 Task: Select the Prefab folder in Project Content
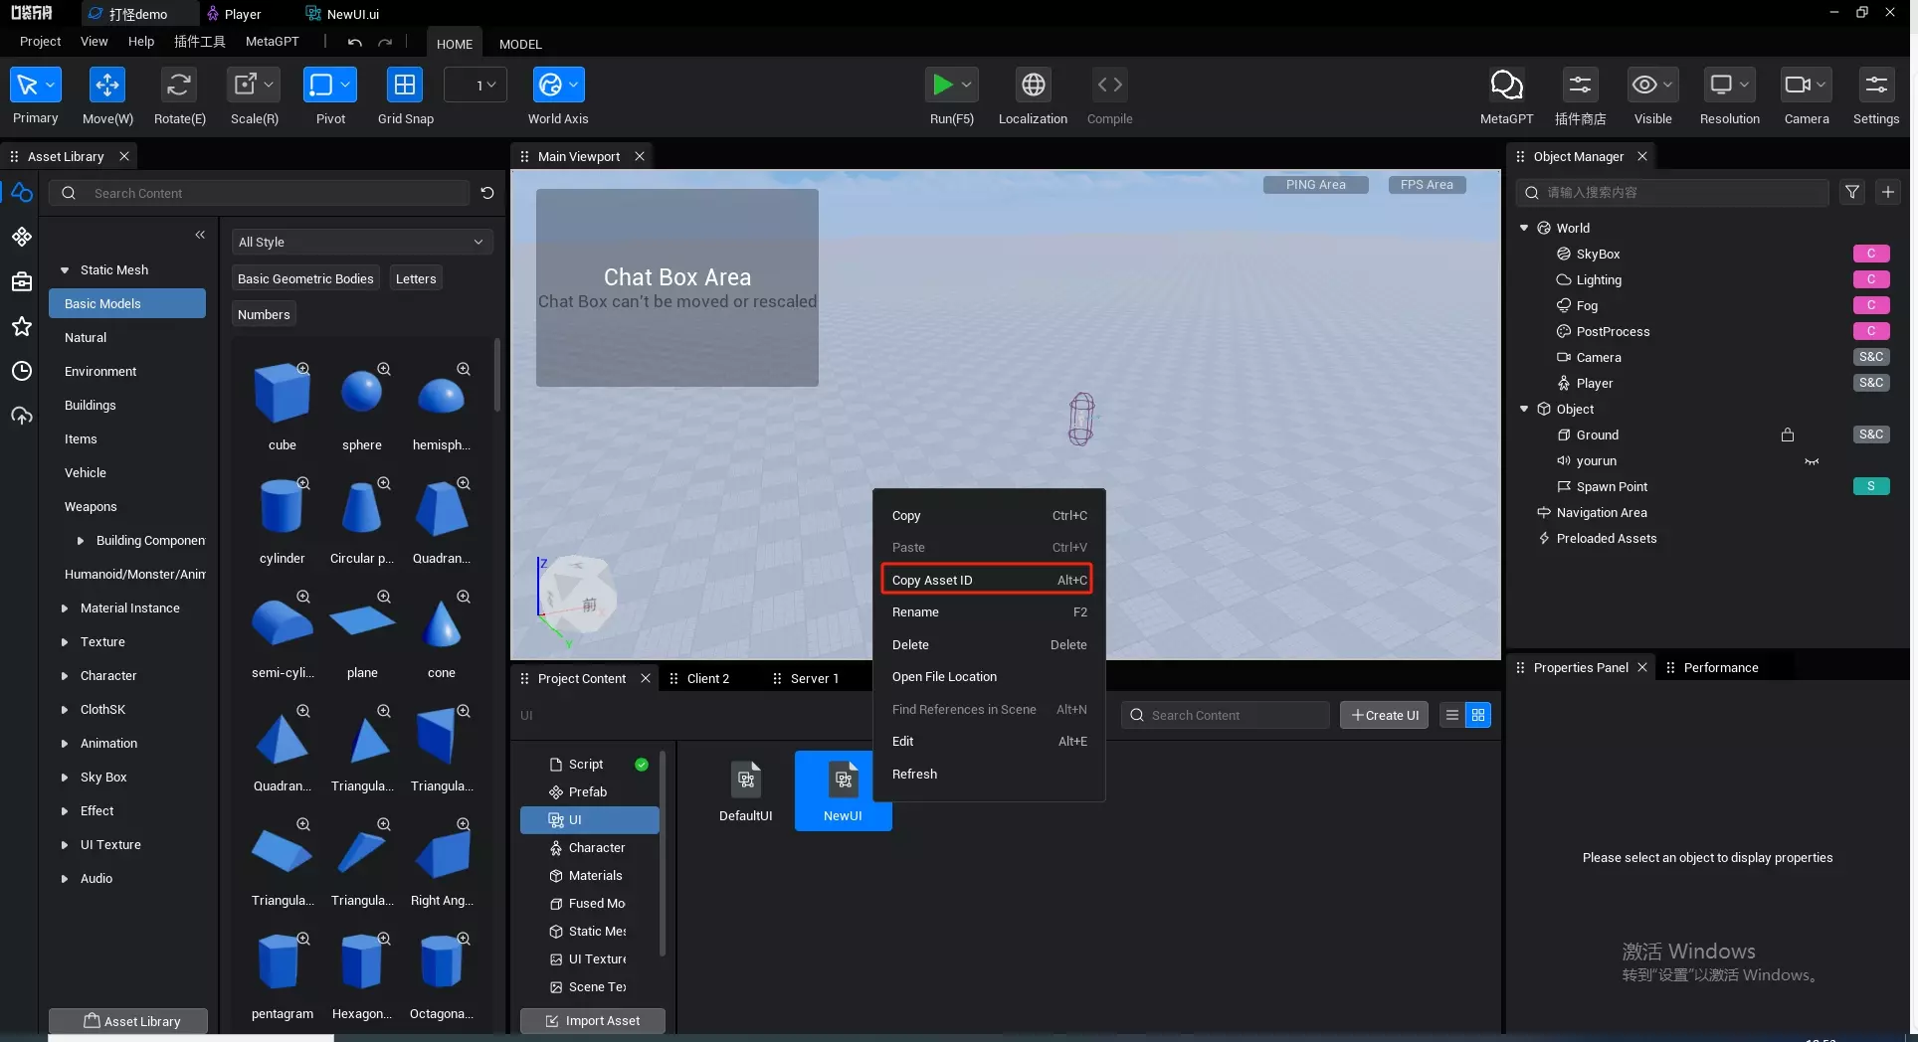pos(589,792)
